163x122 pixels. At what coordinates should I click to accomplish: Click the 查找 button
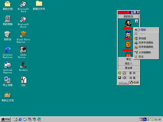tap(131, 73)
